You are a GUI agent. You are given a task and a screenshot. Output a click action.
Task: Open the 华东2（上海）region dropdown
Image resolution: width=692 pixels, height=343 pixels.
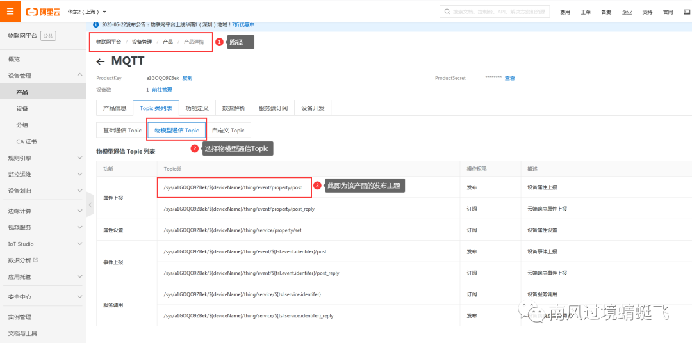(87, 12)
